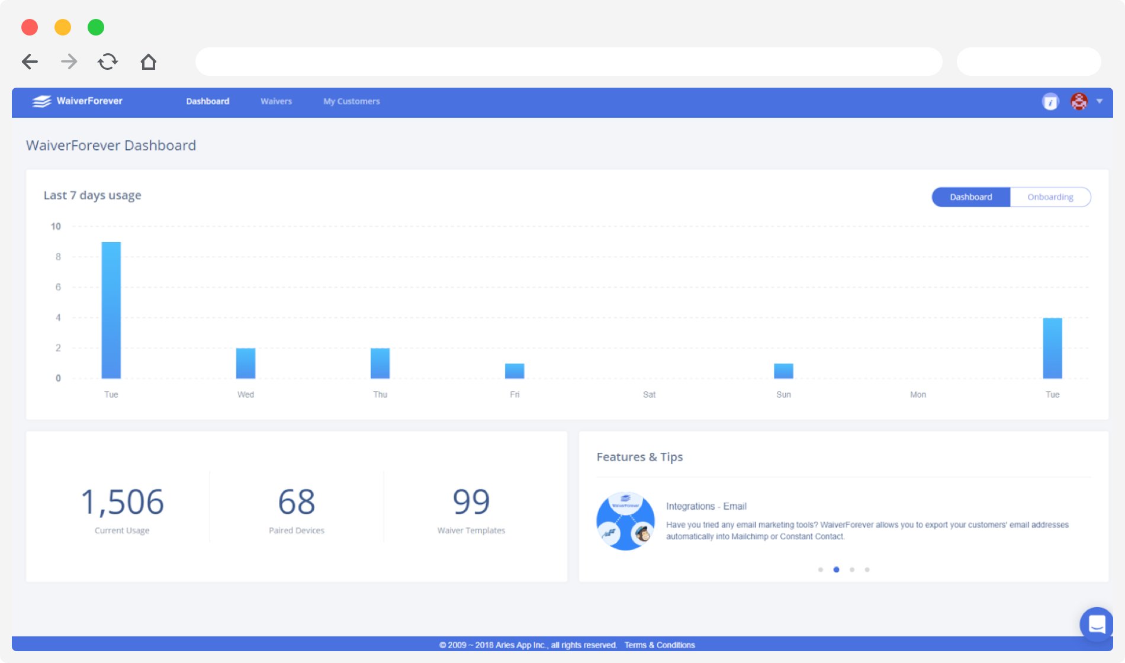The width and height of the screenshot is (1125, 663).
Task: Click inside the browser address bar
Action: [568, 62]
